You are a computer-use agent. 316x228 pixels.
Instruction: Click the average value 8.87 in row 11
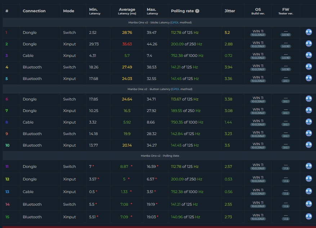coord(124,166)
